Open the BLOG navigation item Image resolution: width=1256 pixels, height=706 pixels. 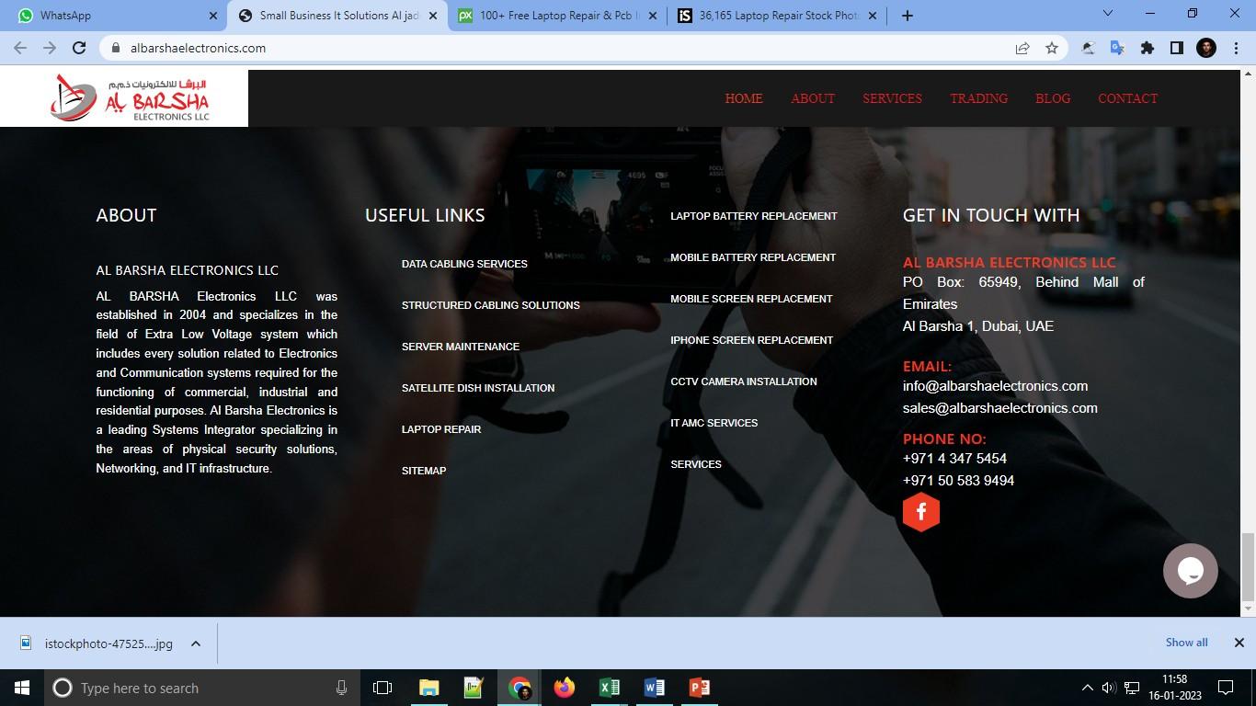(1053, 98)
